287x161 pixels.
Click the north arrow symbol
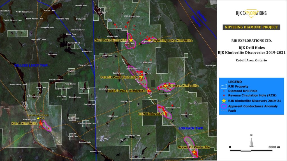(x=251, y=142)
